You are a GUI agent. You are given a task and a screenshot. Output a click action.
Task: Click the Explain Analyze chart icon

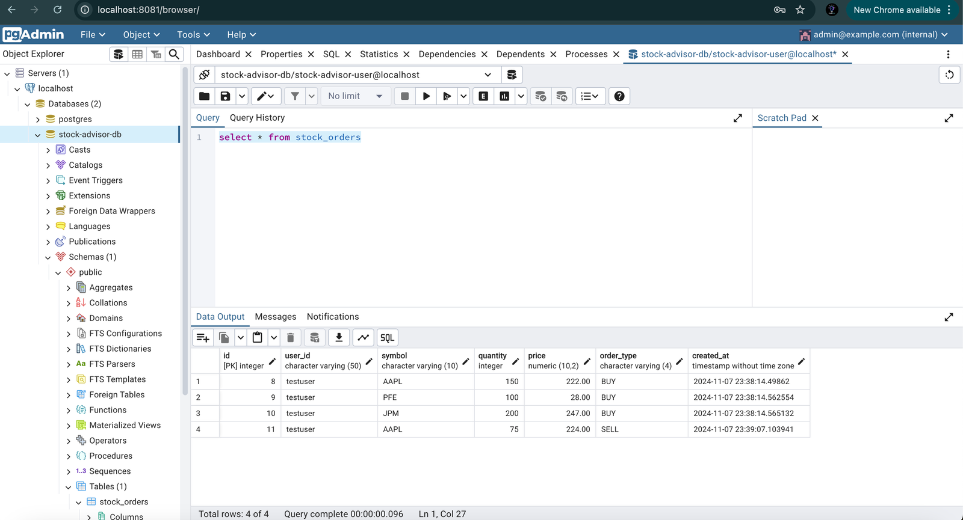[x=504, y=96]
